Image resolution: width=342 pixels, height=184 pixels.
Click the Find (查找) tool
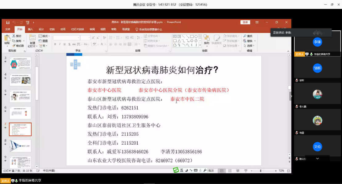tap(248, 36)
